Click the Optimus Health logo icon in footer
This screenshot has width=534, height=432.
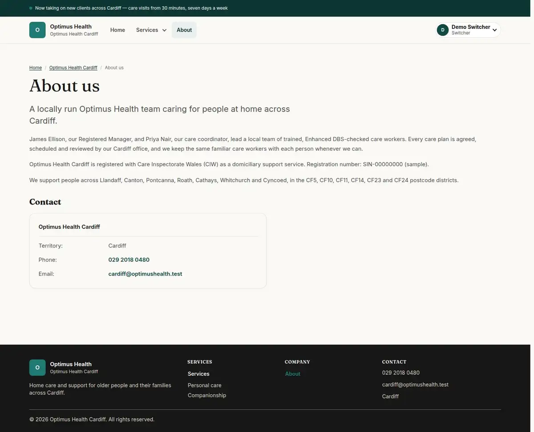click(x=37, y=368)
